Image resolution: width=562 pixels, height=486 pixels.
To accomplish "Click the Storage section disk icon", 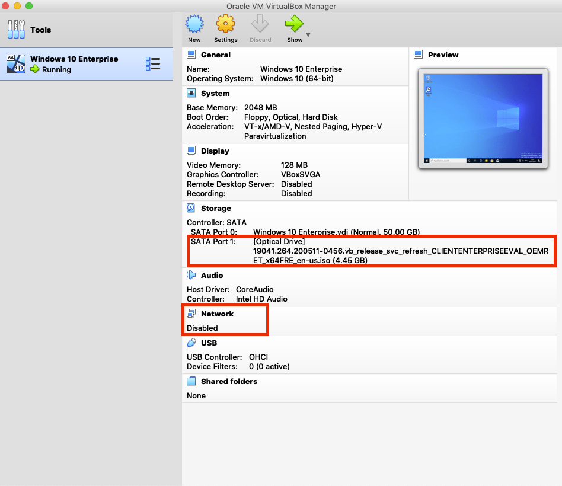I will [191, 209].
